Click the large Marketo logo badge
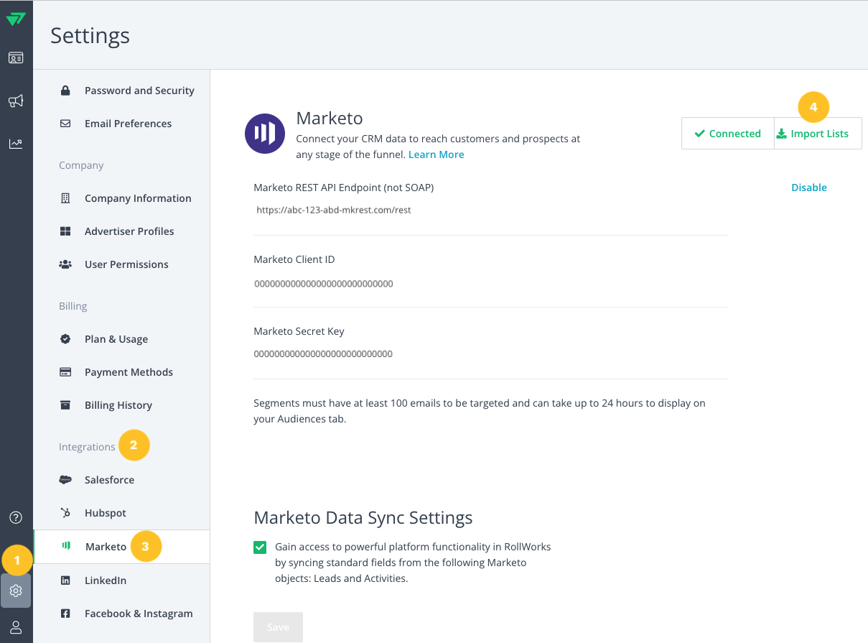The height and width of the screenshot is (643, 868). click(265, 134)
